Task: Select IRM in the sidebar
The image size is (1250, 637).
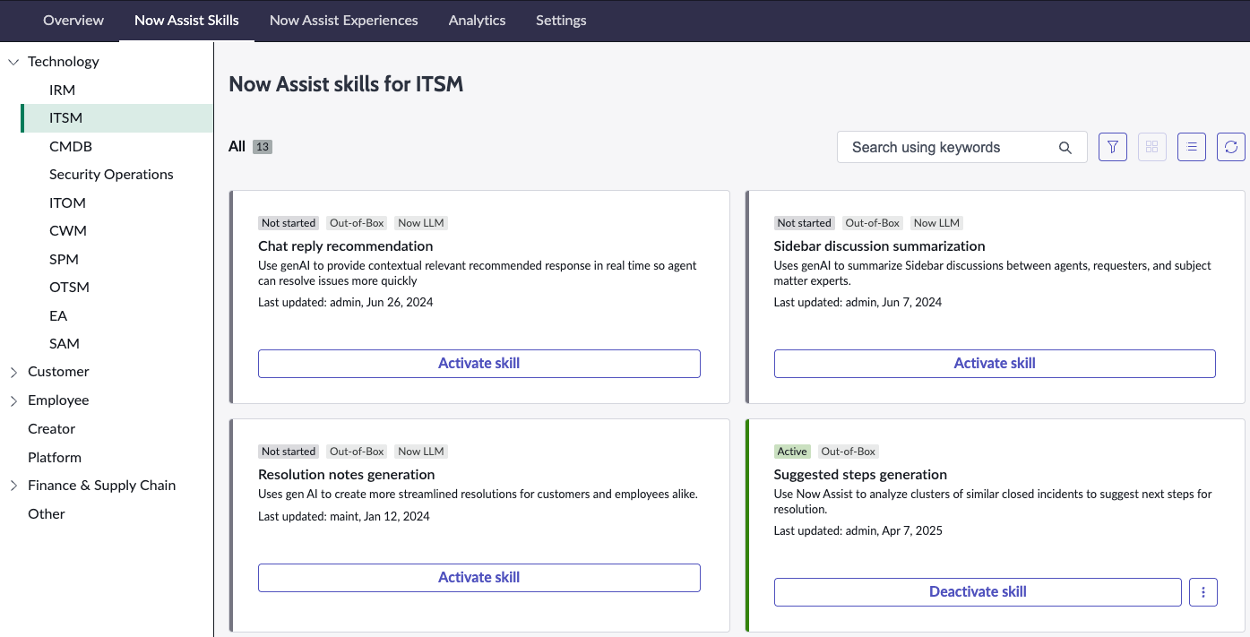Action: [63, 90]
